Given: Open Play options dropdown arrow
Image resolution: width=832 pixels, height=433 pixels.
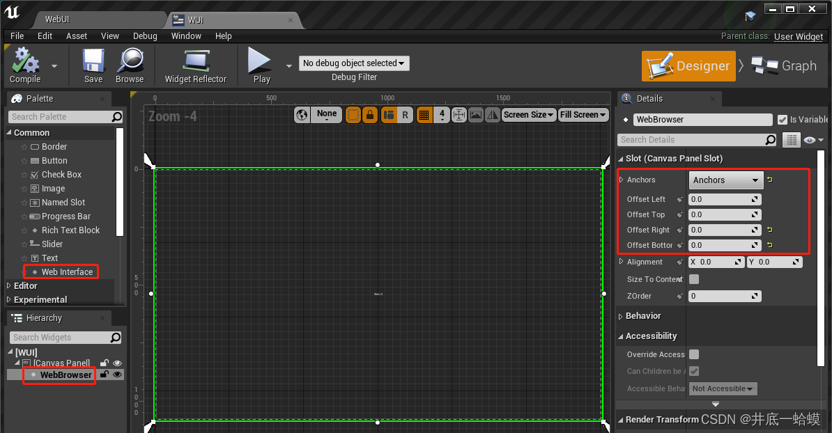Looking at the screenshot, I should point(289,66).
